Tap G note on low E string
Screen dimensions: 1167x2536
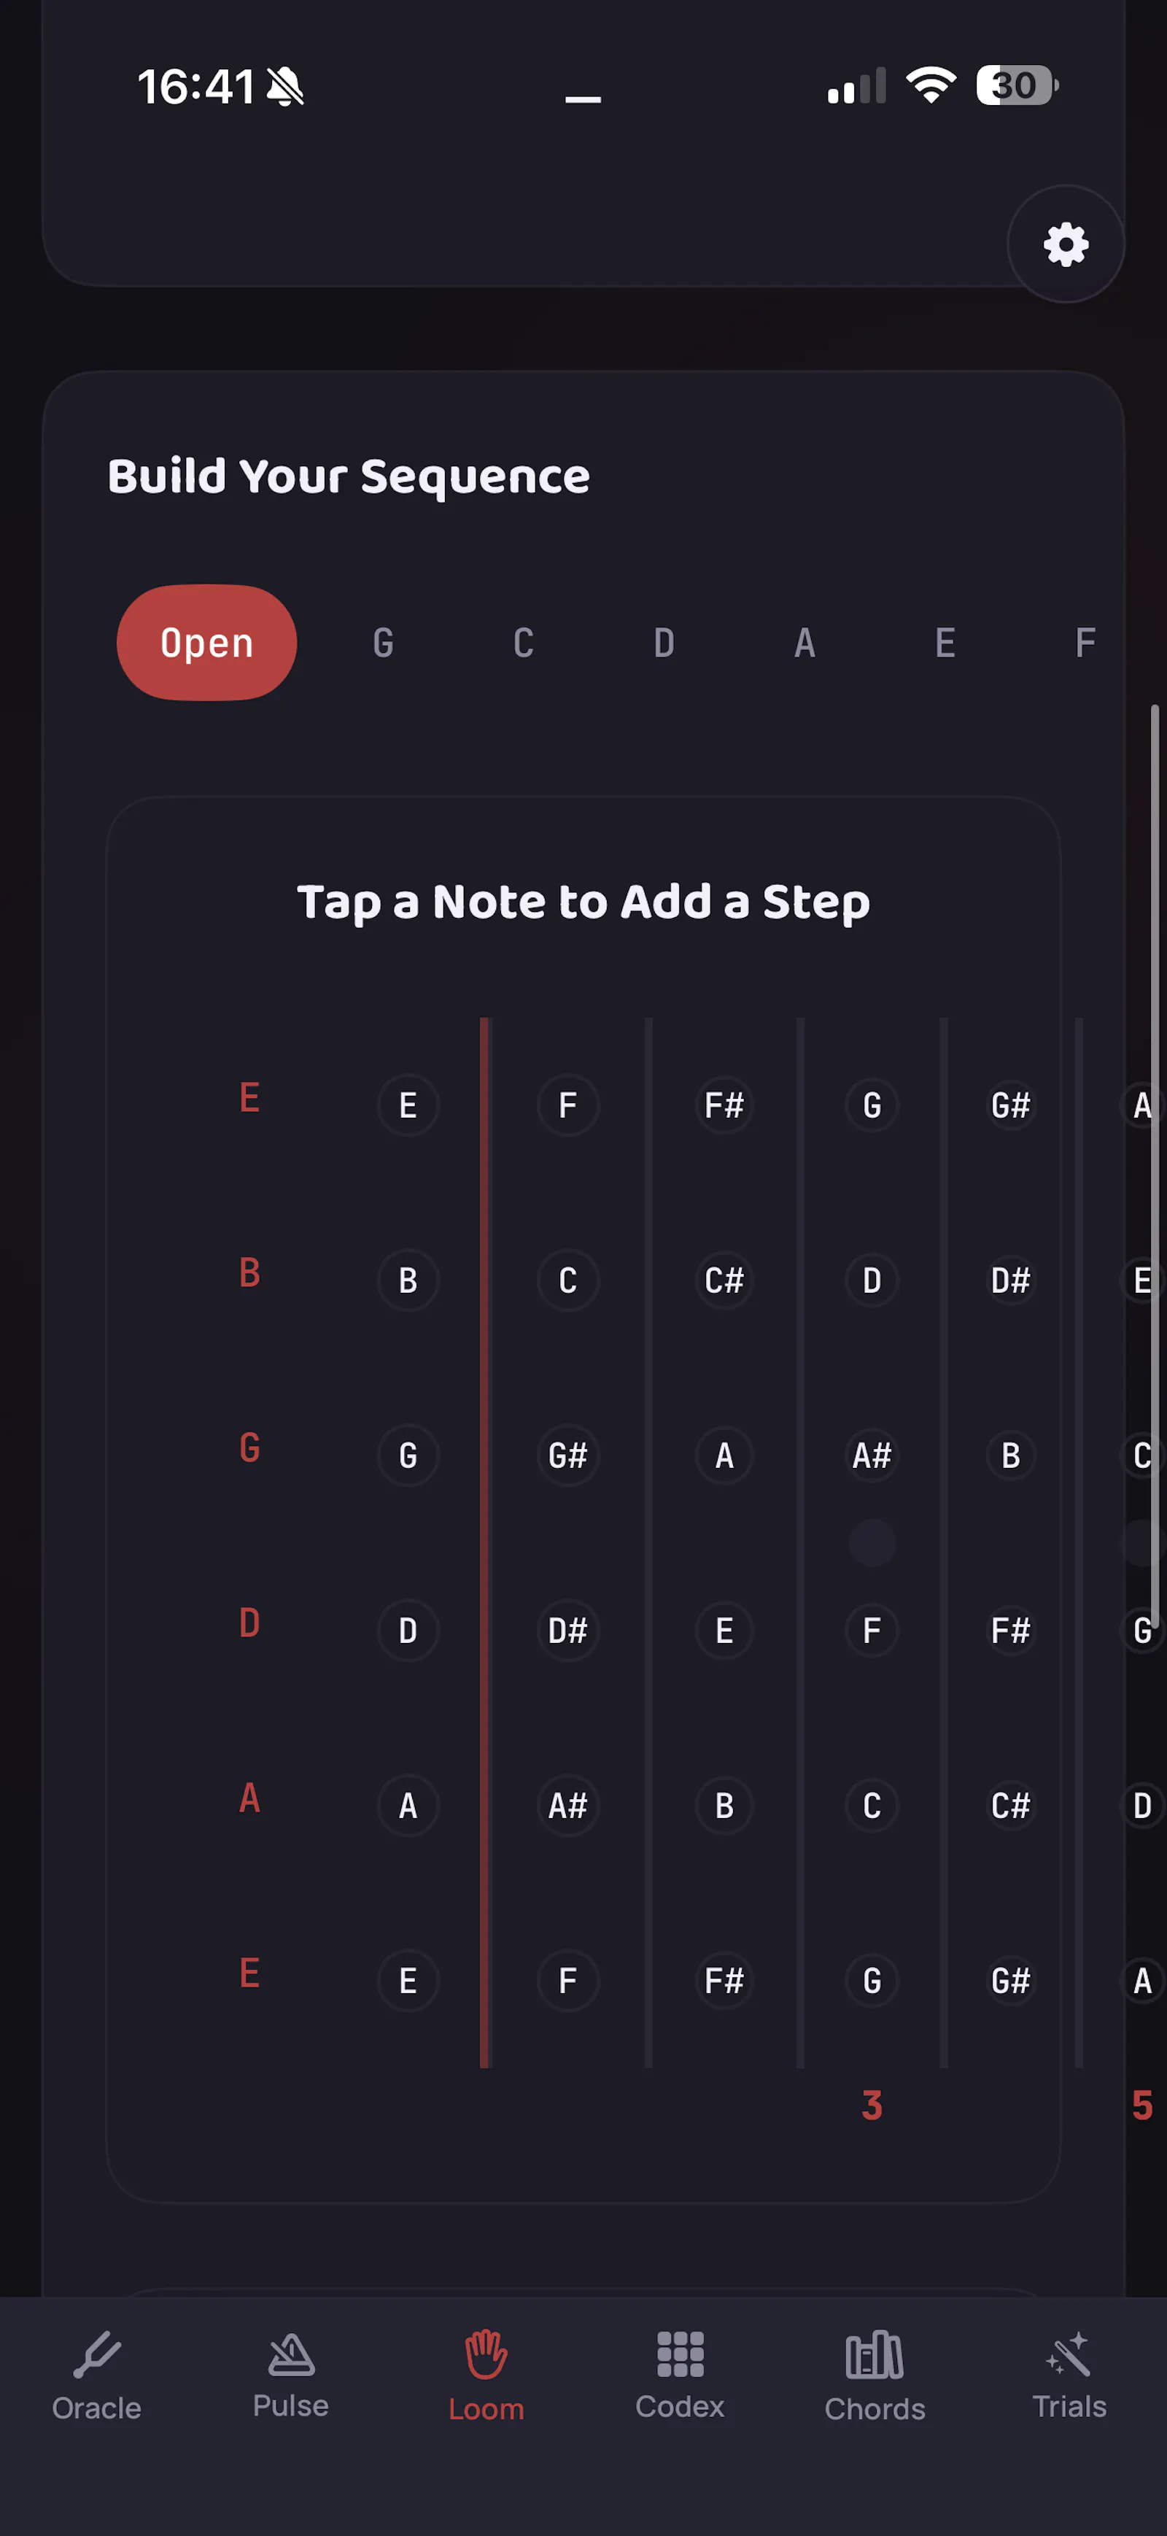tap(872, 1981)
